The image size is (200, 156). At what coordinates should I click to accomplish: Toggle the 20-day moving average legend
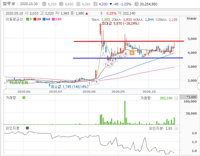(37, 19)
